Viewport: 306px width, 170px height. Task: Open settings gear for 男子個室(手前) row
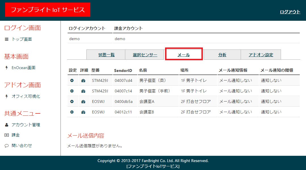pyautogui.click(x=72, y=91)
